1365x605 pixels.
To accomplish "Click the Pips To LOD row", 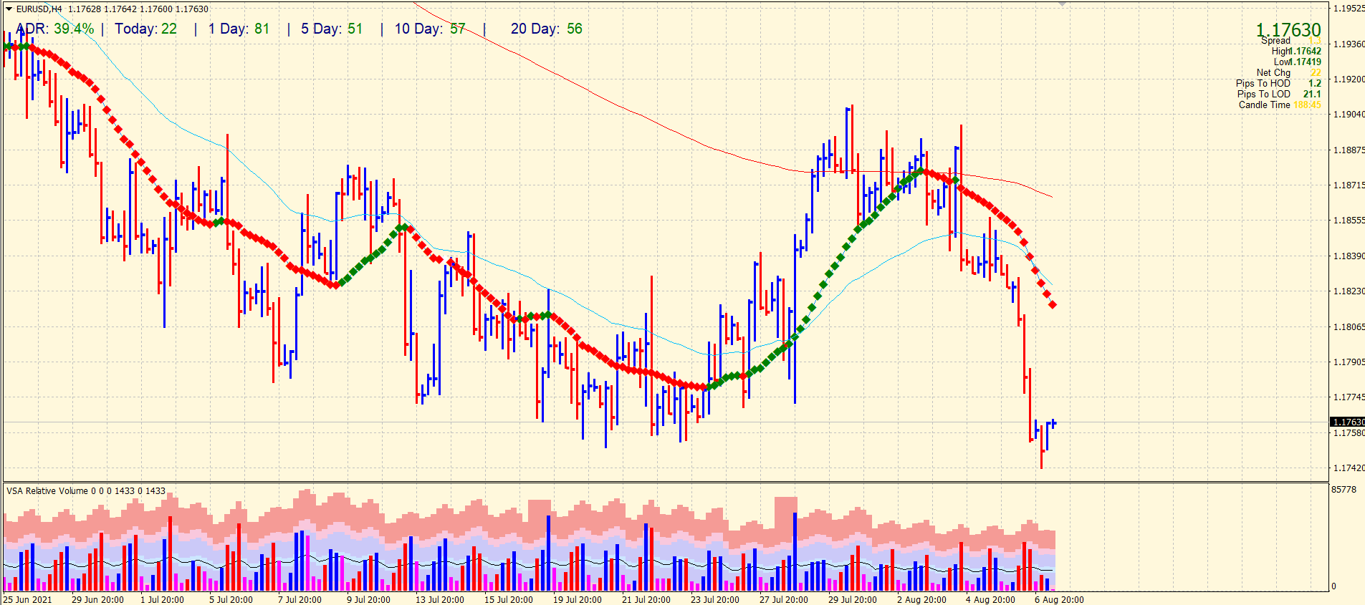I will (1278, 95).
